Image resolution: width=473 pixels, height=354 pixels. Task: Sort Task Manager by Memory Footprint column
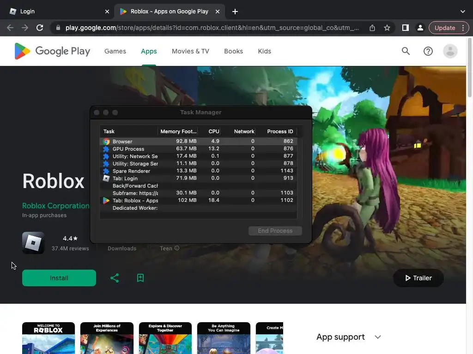tap(178, 131)
